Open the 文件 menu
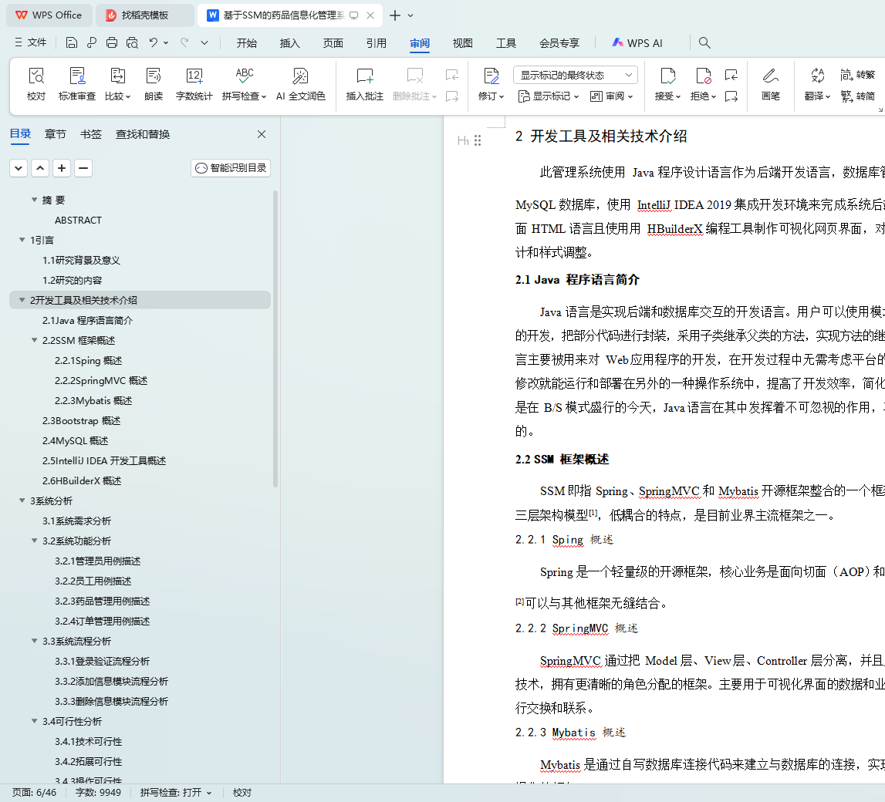 (x=31, y=42)
